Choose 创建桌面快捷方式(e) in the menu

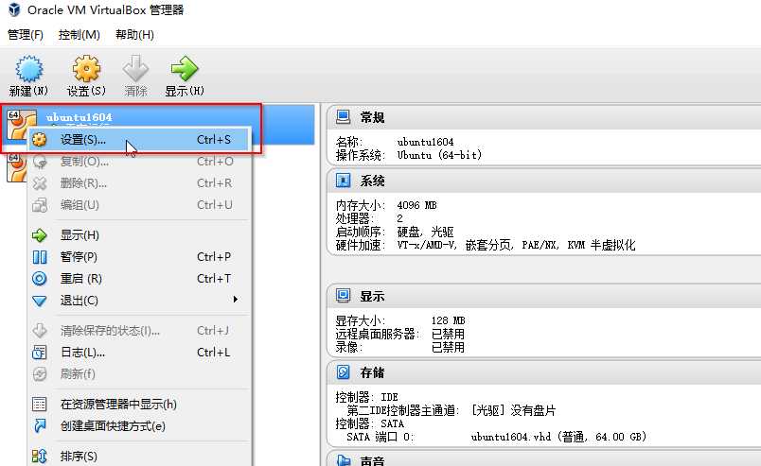pyautogui.click(x=139, y=426)
